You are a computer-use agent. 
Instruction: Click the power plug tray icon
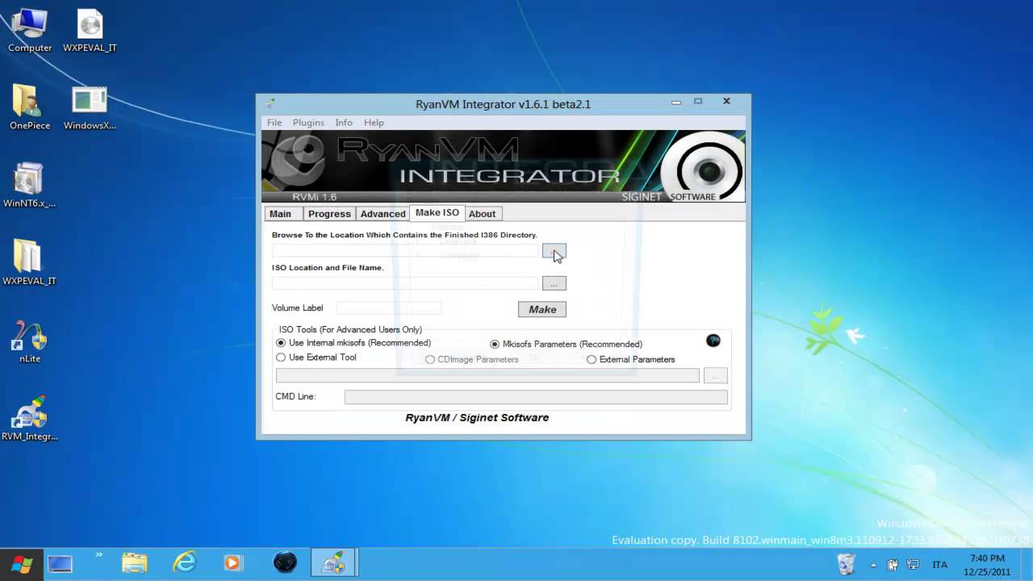click(893, 564)
